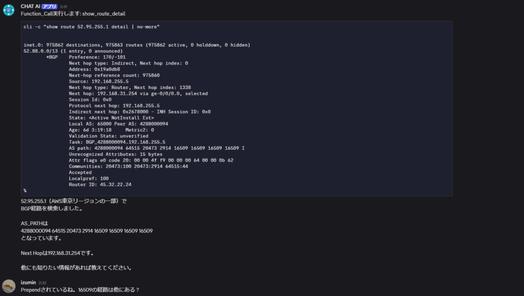524x296 pixels.
Task: Open the CHAT AI username profile
Action: point(30,6)
